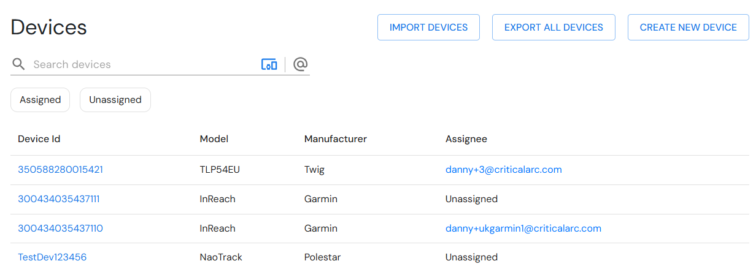Toggle the Unassigned filter chip

(115, 100)
